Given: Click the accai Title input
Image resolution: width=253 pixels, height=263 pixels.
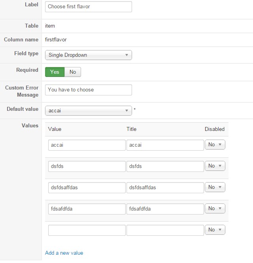Looking at the screenshot, I should [165, 145].
